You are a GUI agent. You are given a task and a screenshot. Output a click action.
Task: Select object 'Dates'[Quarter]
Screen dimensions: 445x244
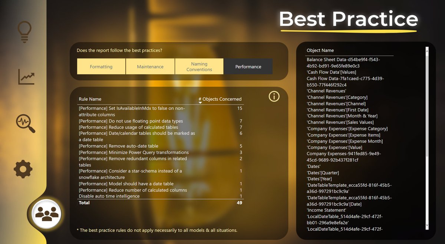[323, 173]
